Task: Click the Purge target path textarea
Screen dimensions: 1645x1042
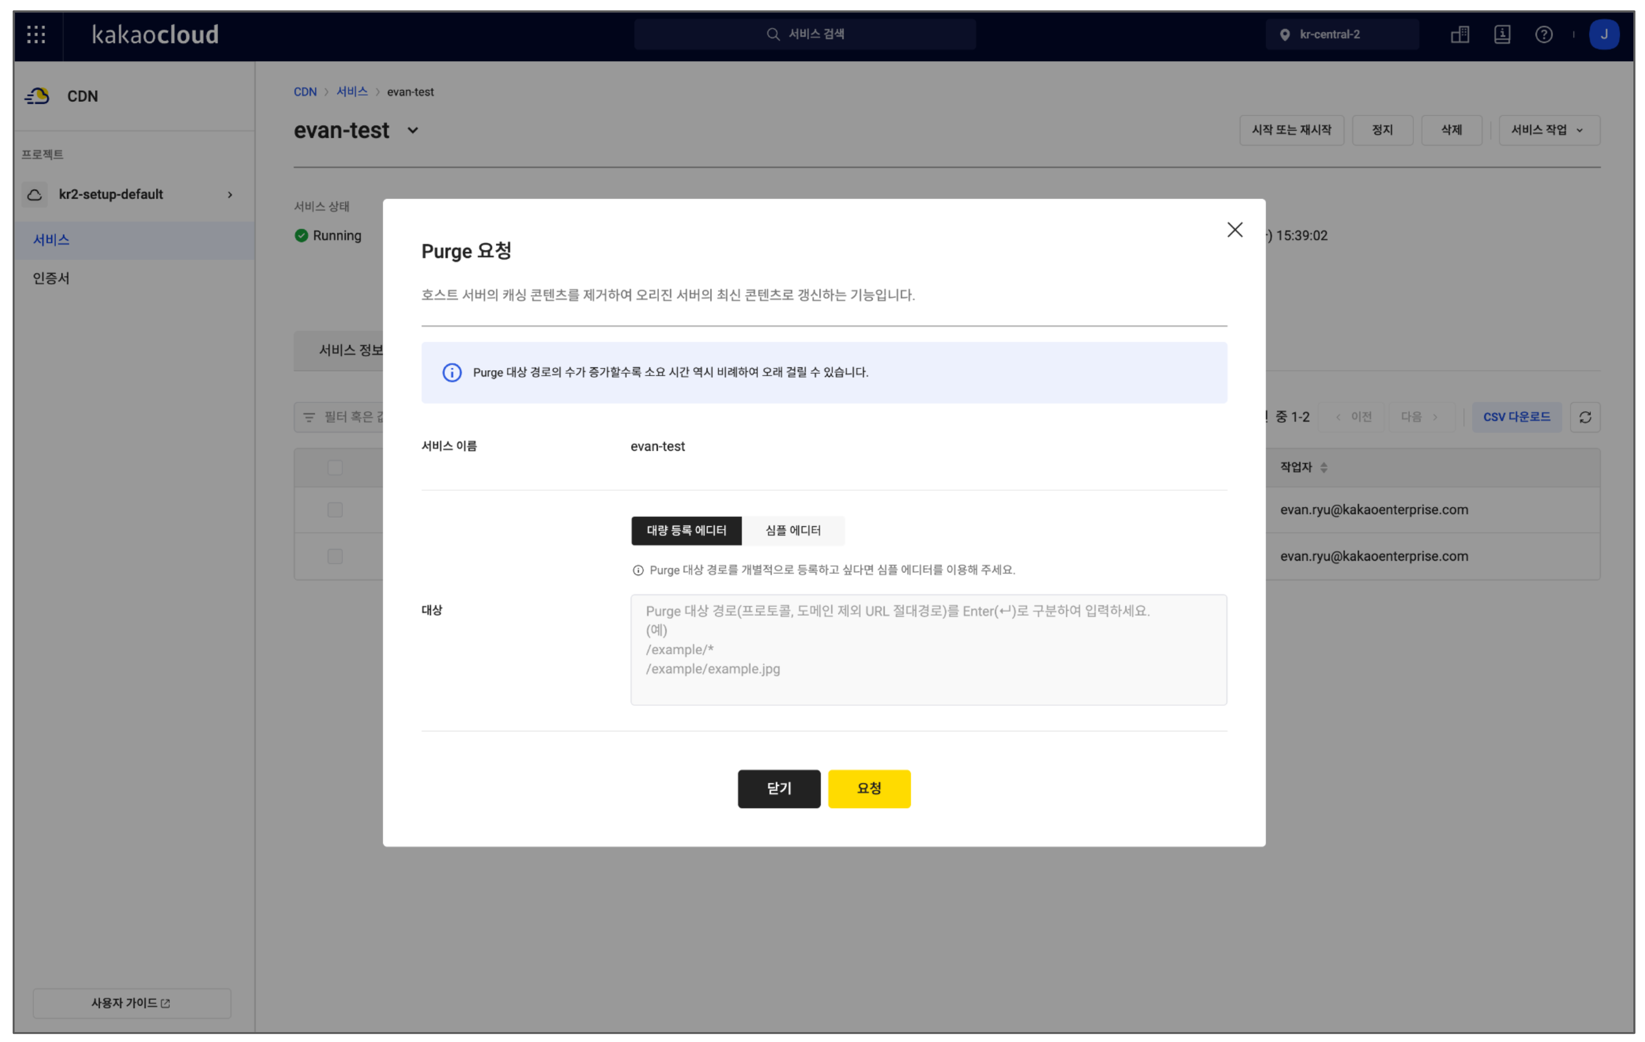Action: [928, 649]
